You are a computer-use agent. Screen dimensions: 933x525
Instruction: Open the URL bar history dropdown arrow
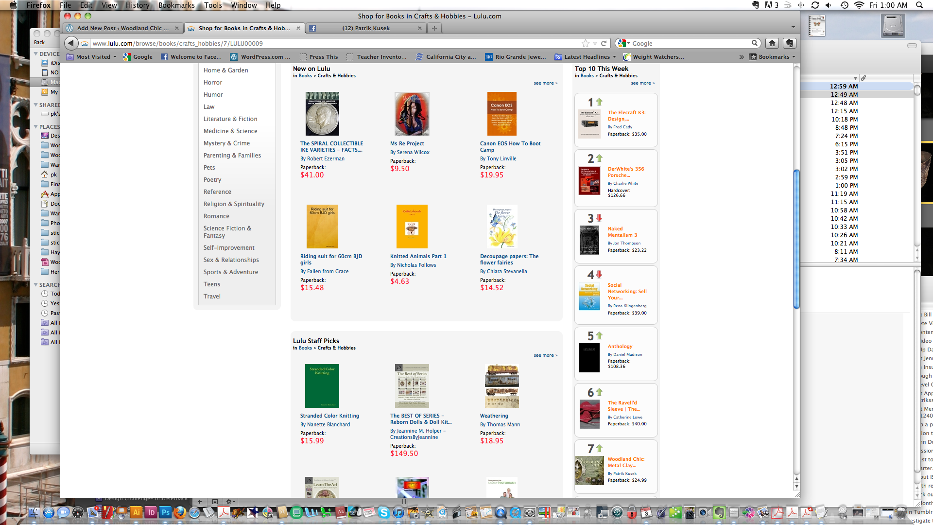tap(595, 43)
